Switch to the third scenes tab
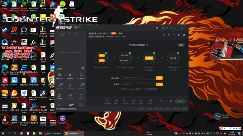 click(76, 34)
